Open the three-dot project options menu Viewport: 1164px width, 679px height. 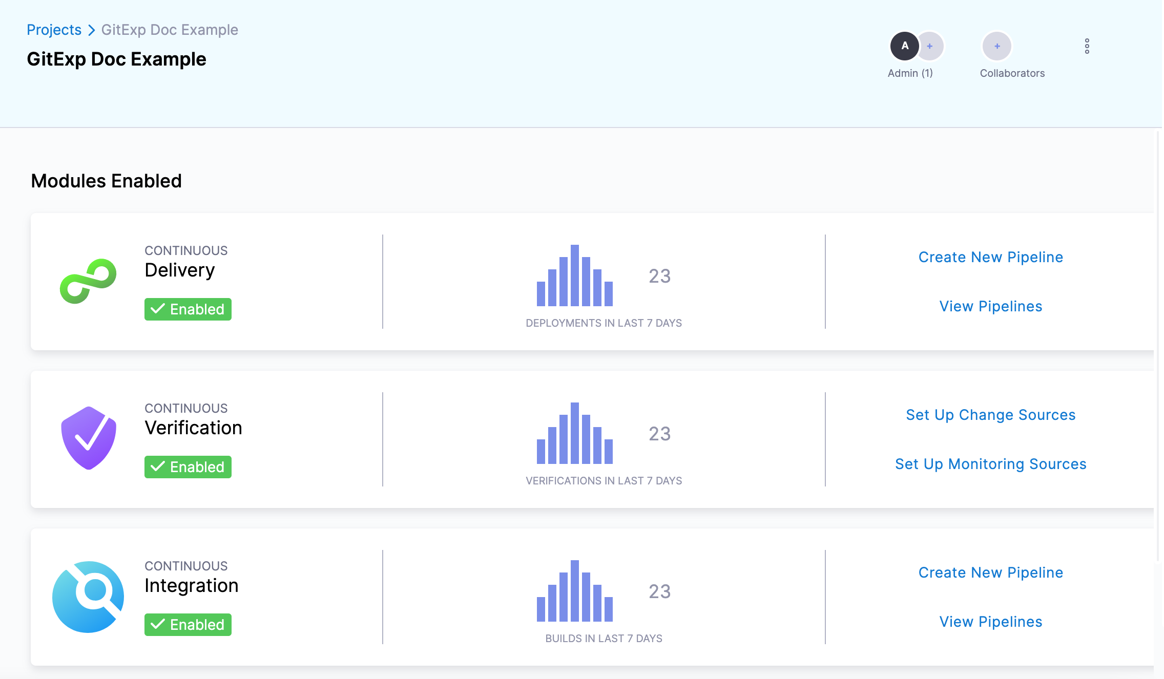click(x=1087, y=46)
